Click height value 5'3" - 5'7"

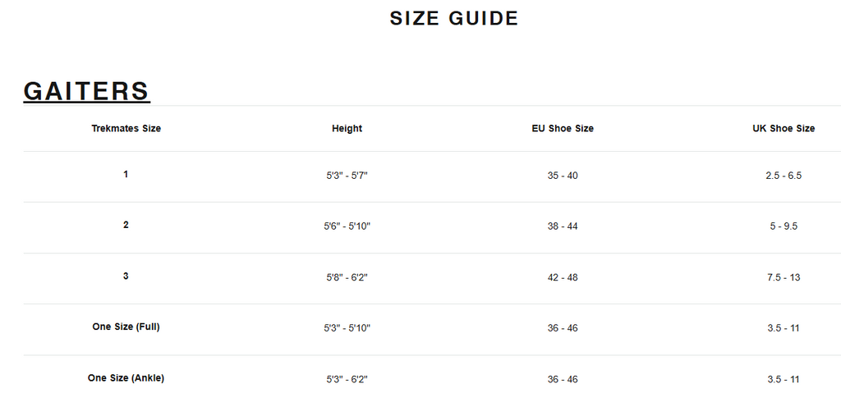(347, 176)
